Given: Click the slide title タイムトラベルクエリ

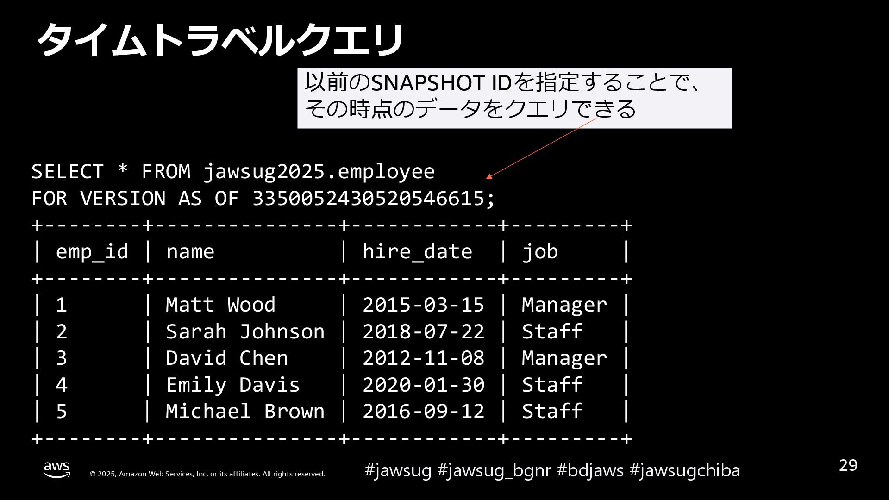Looking at the screenshot, I should (x=219, y=41).
